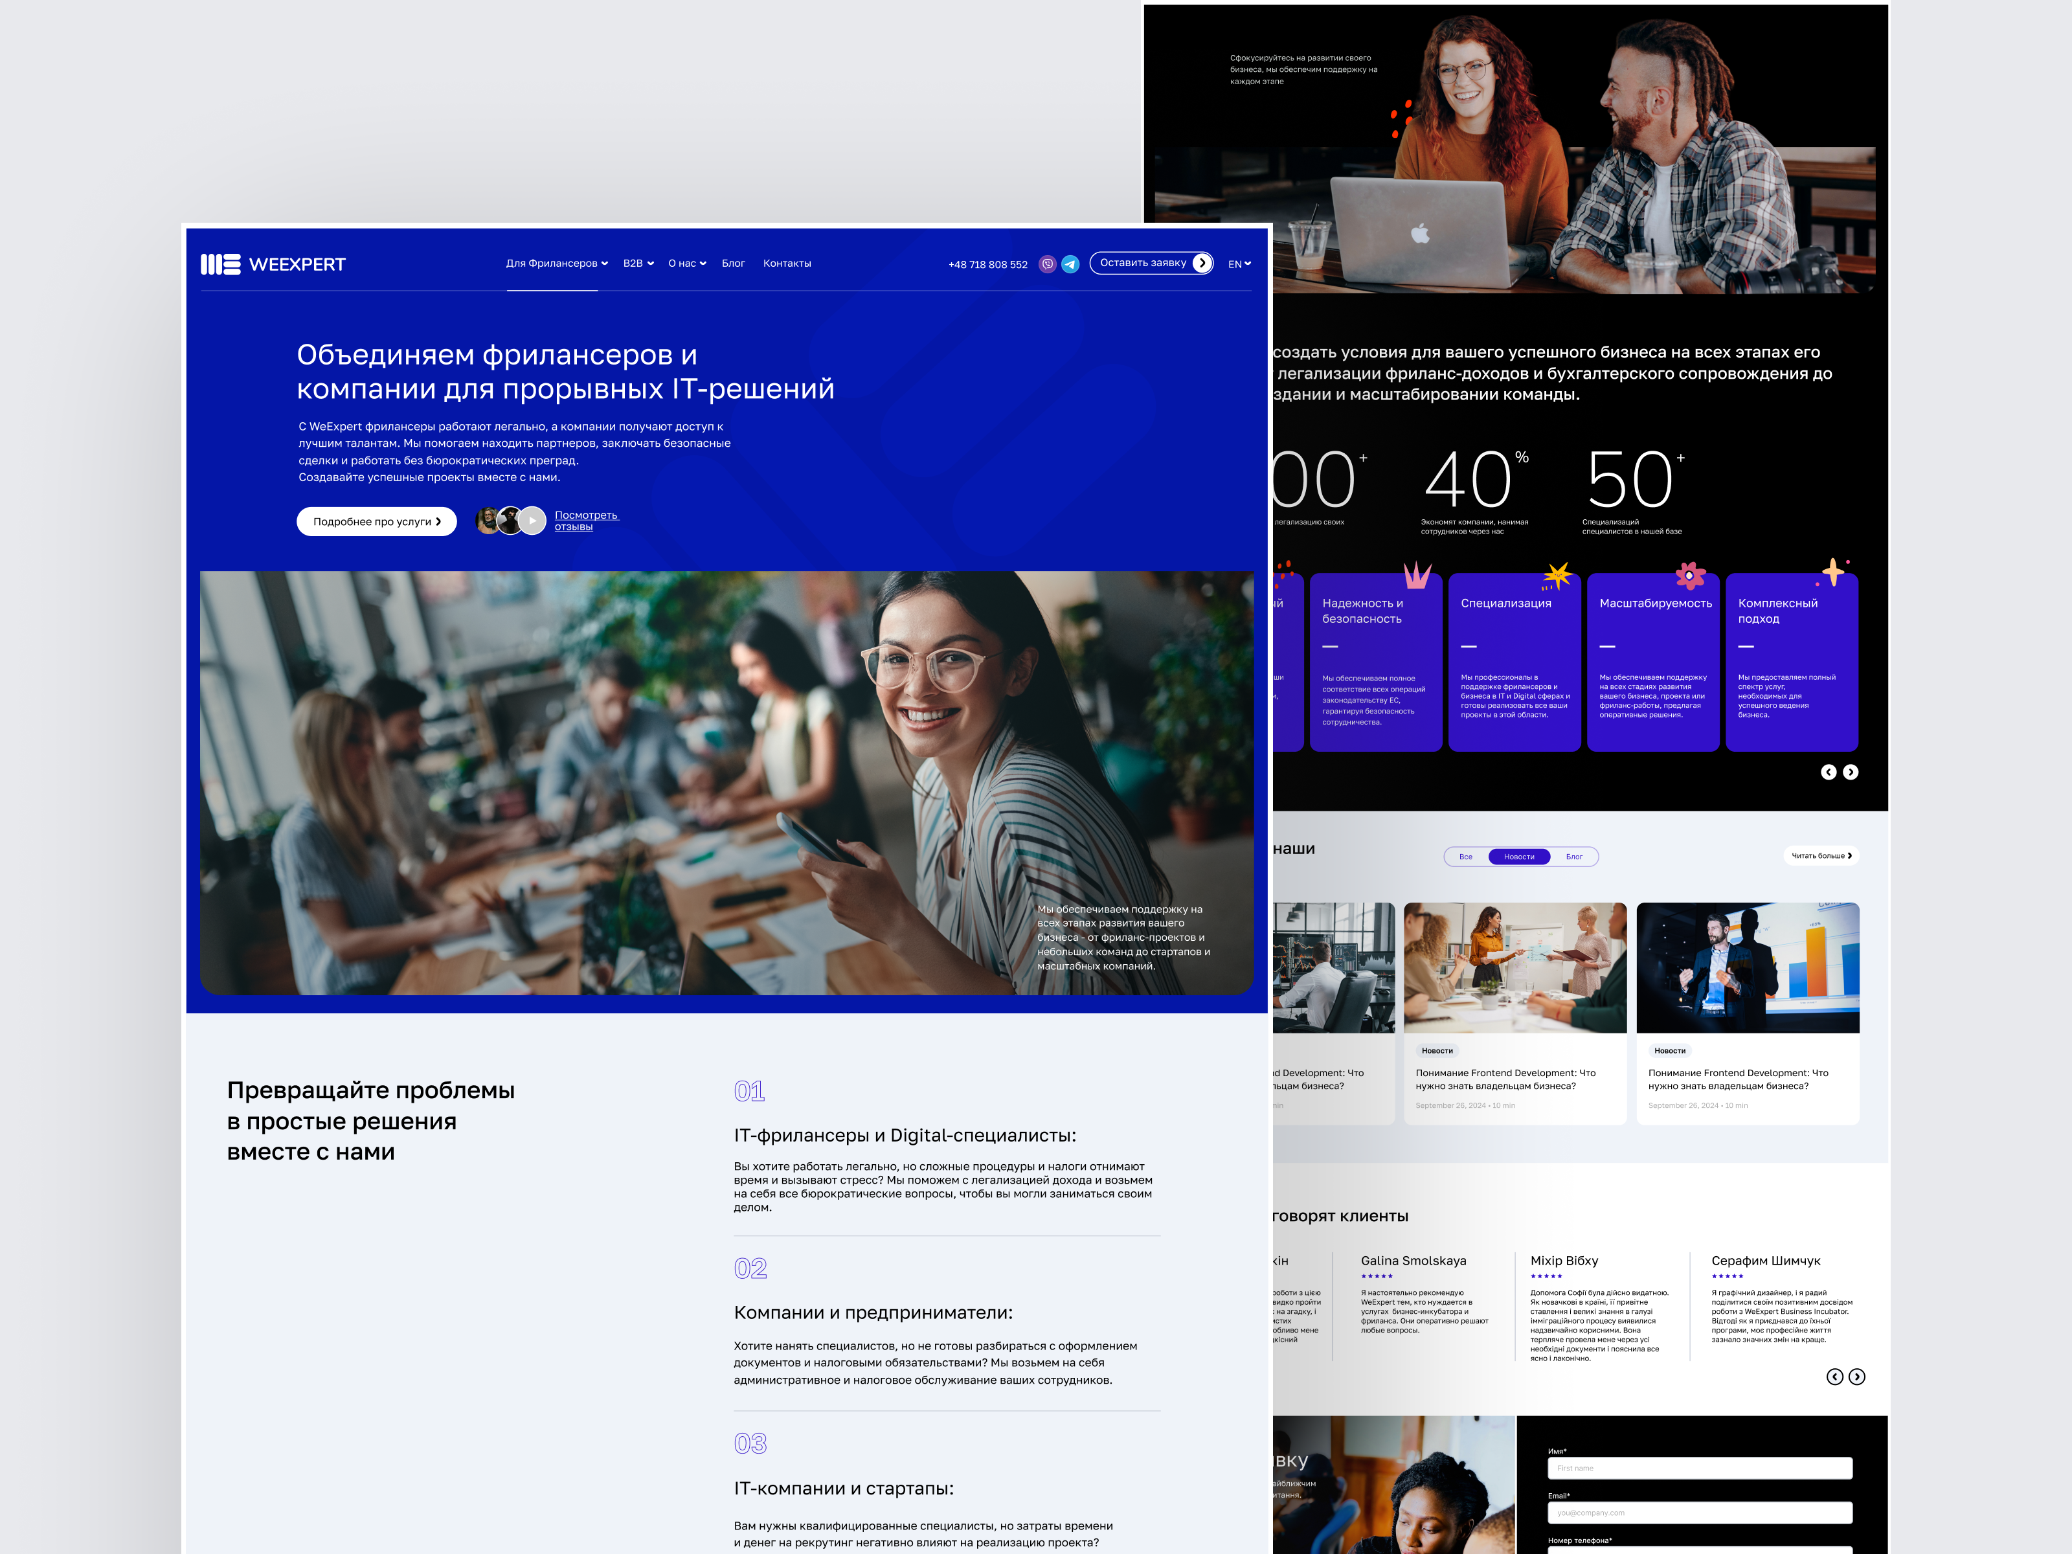Screen dimensions: 2072x1554
Task: Open the Масштабируемость card
Action: (x=1653, y=662)
